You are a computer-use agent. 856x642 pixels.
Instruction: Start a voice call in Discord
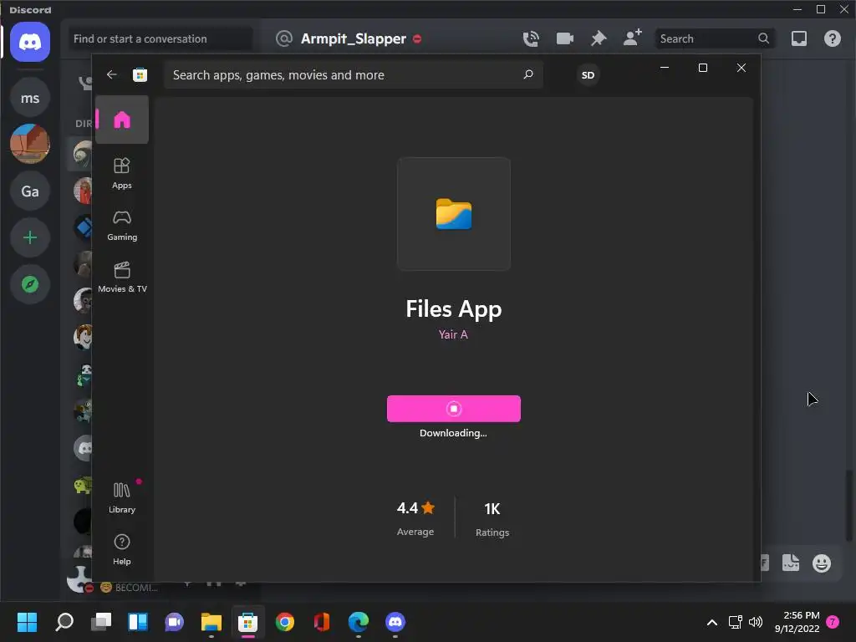pos(531,38)
